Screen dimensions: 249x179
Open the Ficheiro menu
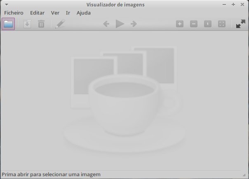click(14, 13)
